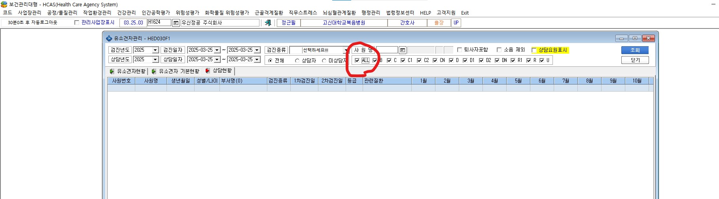Click the HCAS app icon in title bar
This screenshot has height=199, width=719.
[4, 4]
